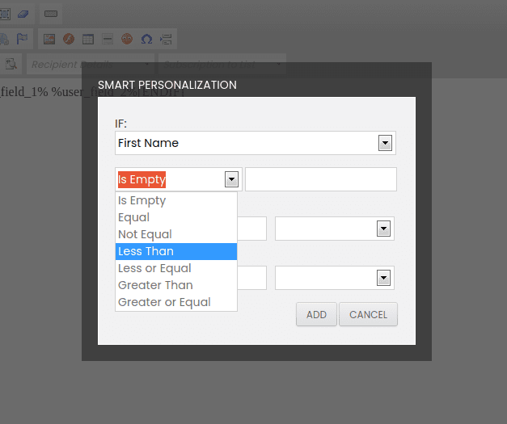Click the CANCEL button
This screenshot has width=507, height=424.
pyautogui.click(x=368, y=314)
